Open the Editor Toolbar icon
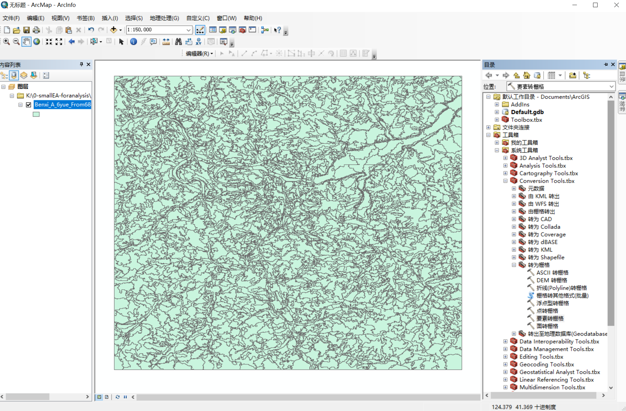This screenshot has width=626, height=411. click(200, 30)
